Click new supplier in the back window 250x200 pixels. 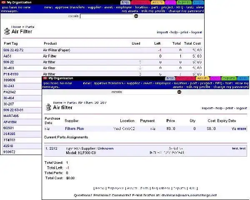95,7
